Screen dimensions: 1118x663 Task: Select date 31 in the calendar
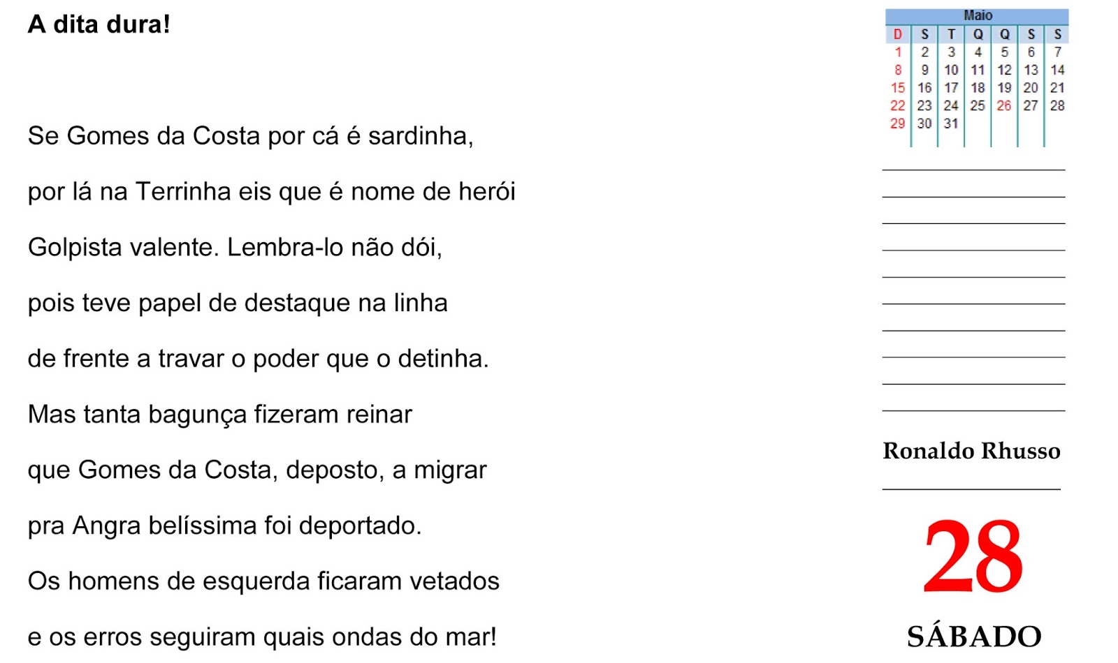point(950,124)
